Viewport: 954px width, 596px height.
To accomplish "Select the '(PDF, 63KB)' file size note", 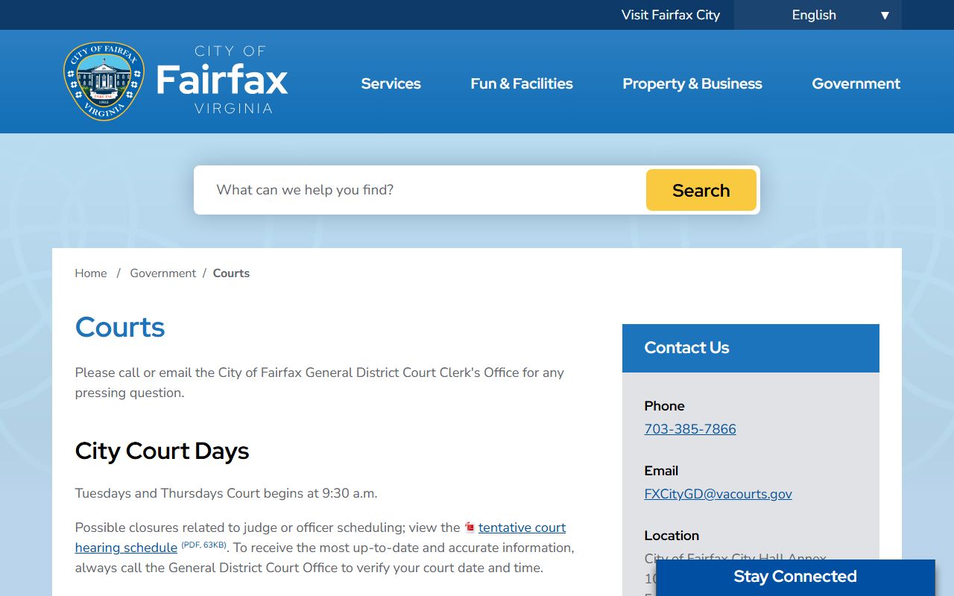I will click(203, 545).
